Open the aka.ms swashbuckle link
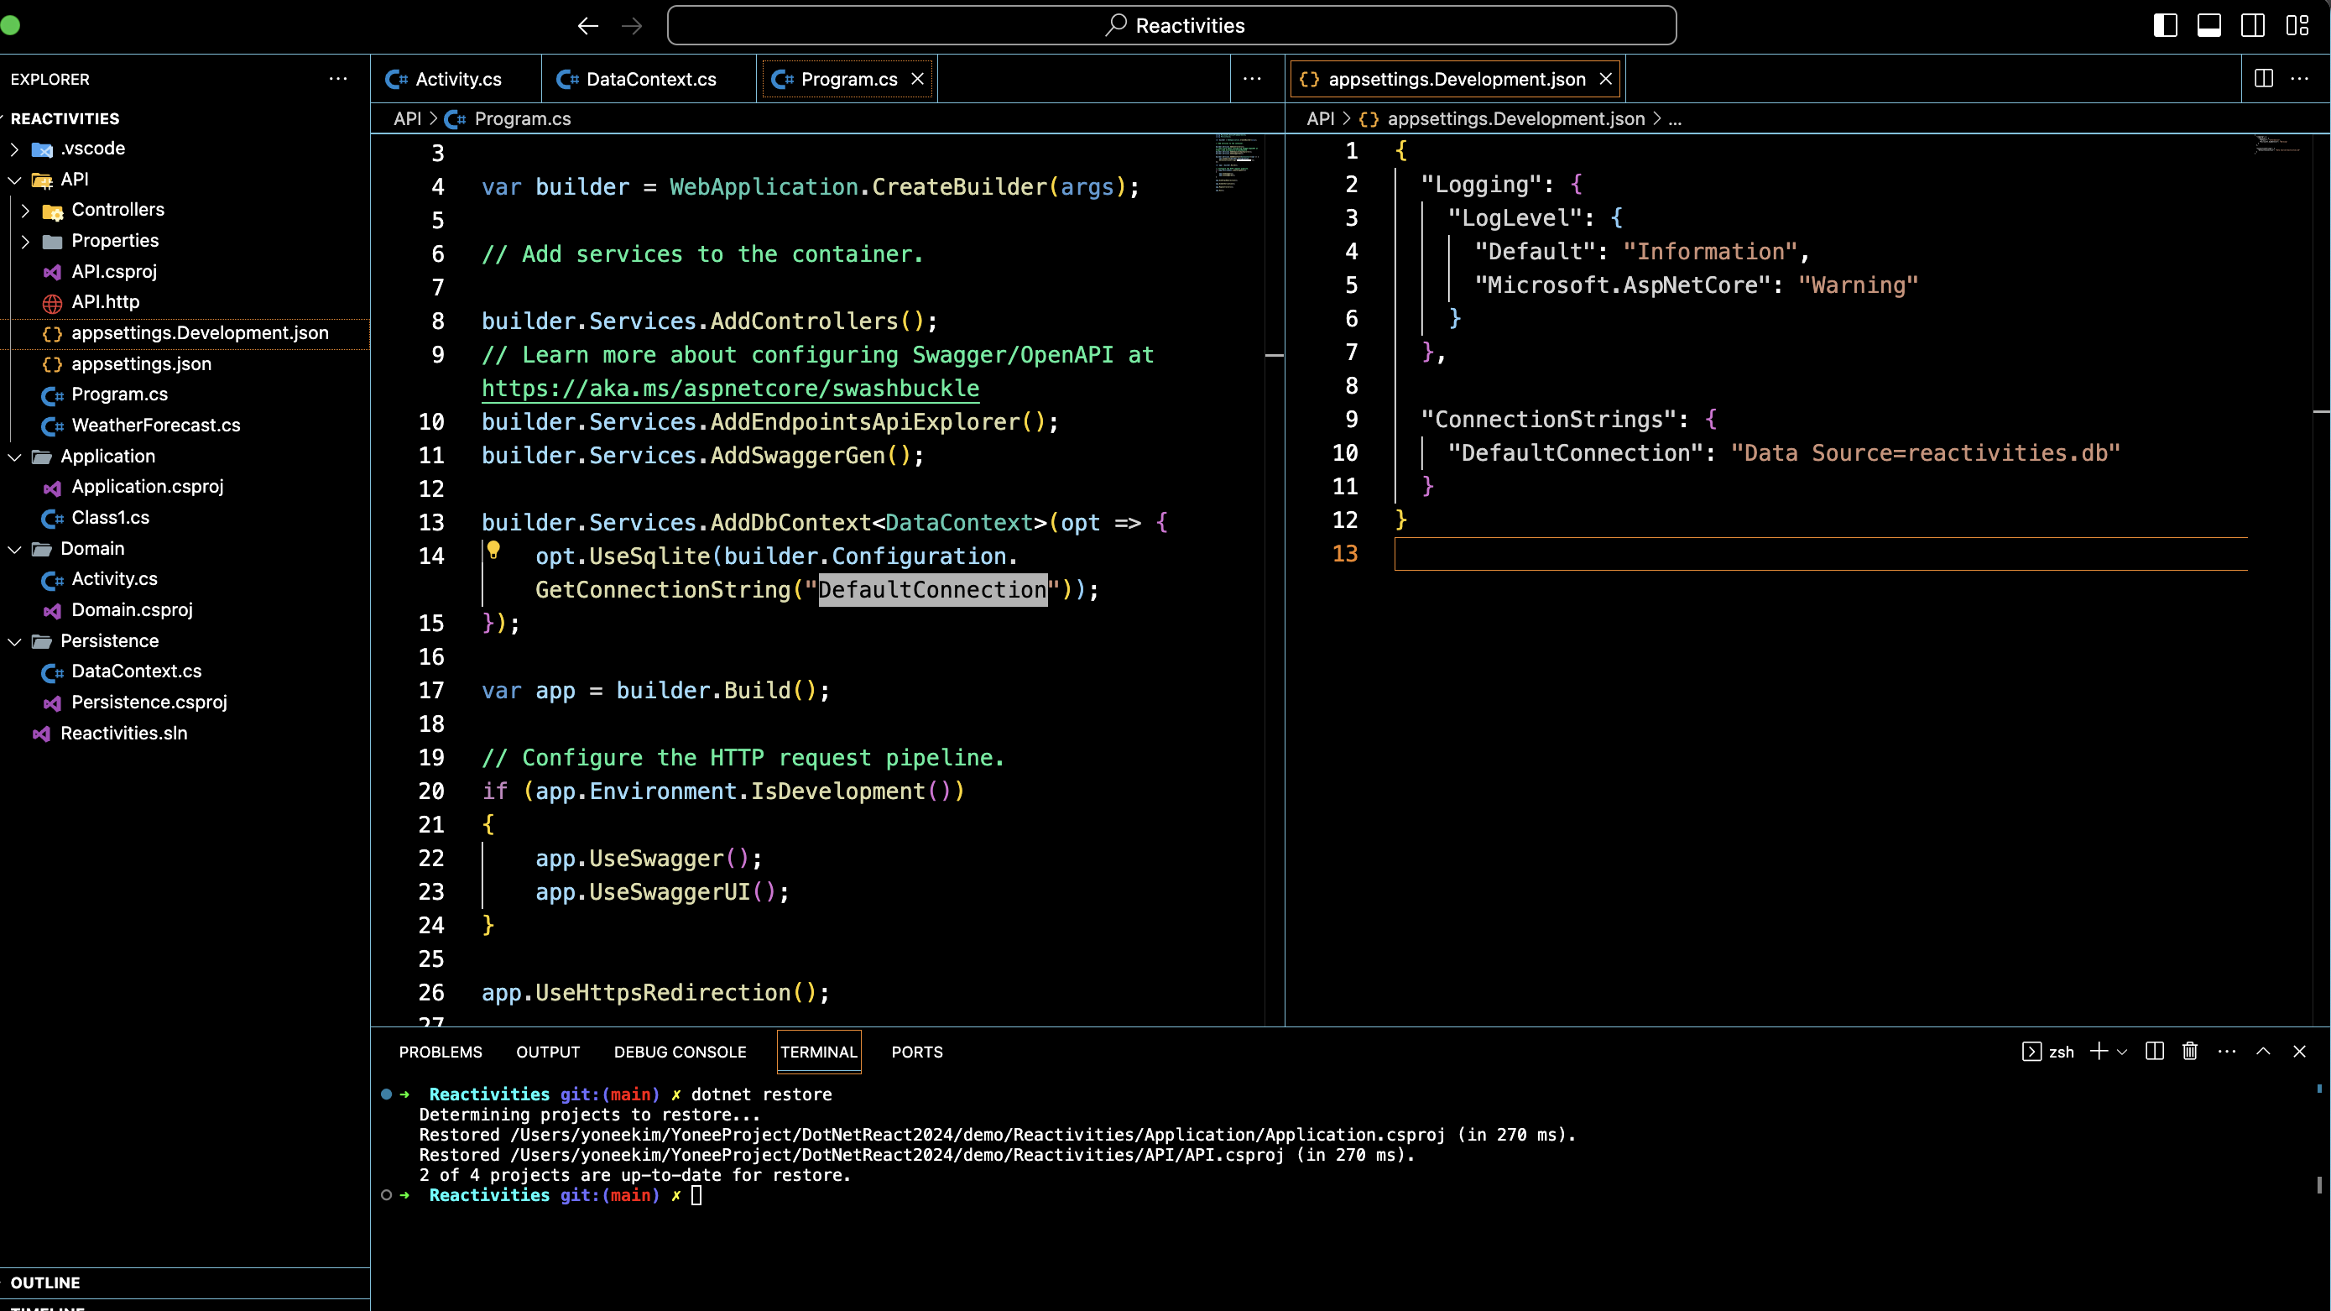The image size is (2331, 1311). coord(729,389)
